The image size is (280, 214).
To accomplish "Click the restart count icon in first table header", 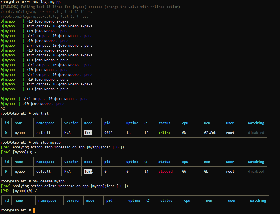I will point(146,123).
